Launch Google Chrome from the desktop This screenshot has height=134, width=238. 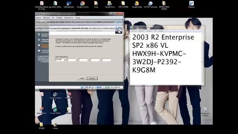tap(83, 4)
